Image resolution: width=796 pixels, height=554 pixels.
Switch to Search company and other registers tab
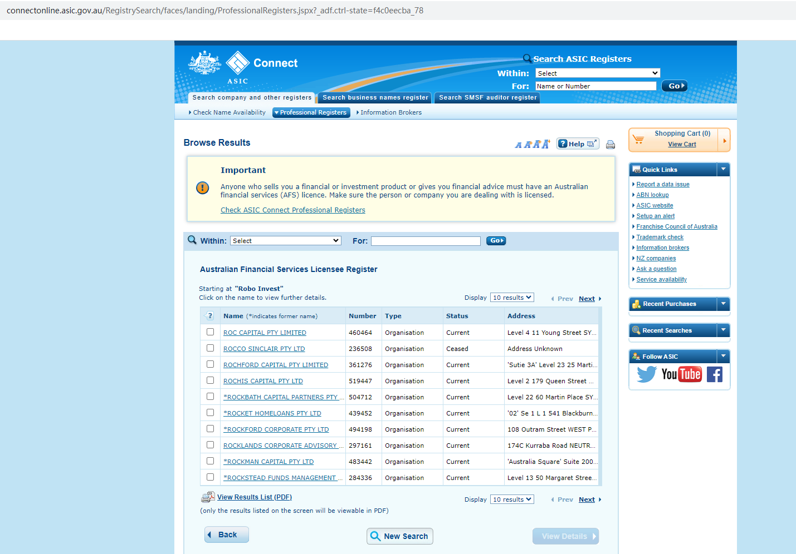[252, 98]
